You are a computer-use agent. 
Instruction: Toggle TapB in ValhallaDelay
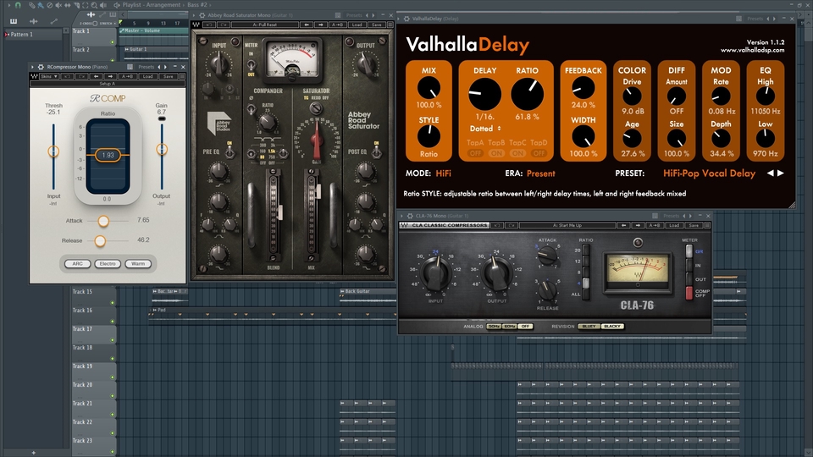pos(496,153)
